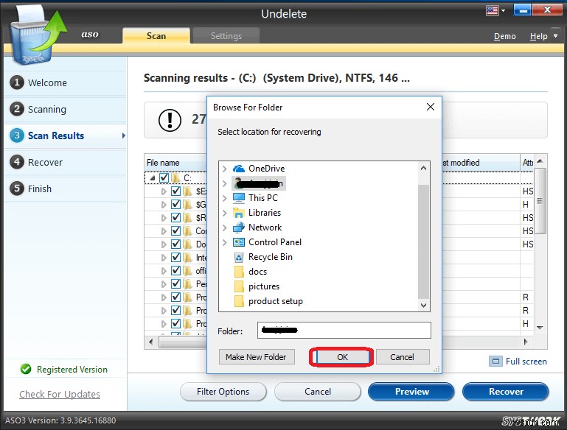This screenshot has width=567, height=430.
Task: Uncheck the offi folder checkbox
Action: 175,270
